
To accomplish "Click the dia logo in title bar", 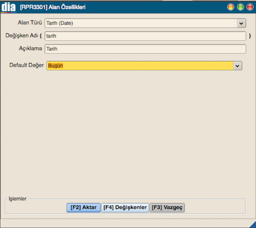I will pos(9,7).
